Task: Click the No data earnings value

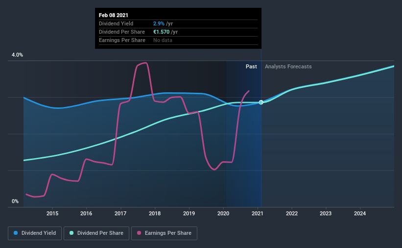Action: click(x=163, y=40)
